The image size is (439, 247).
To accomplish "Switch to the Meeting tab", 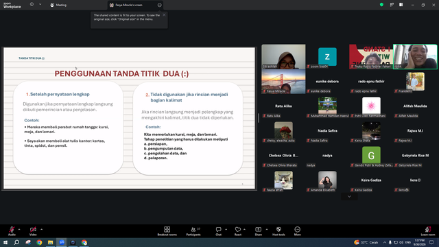I will [58, 5].
